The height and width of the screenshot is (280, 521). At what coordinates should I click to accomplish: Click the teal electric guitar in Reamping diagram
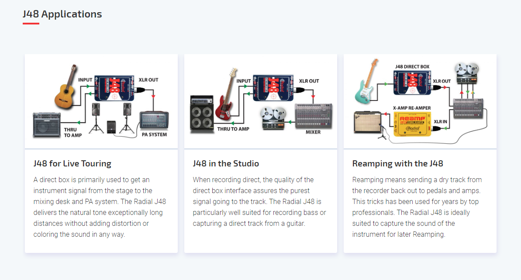tap(366, 82)
